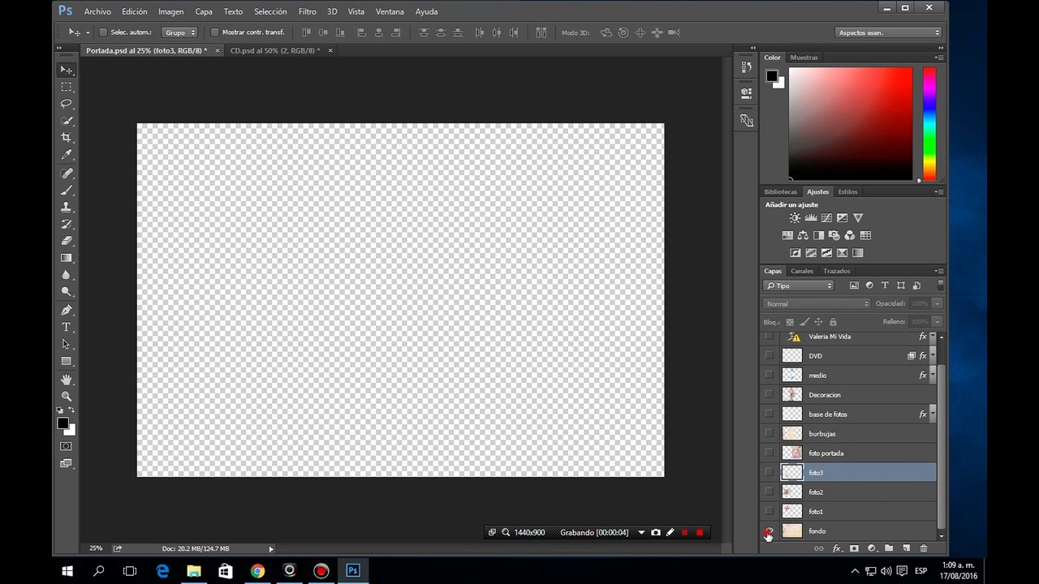
Task: Select the Horizontal Type tool
Action: pos(67,327)
